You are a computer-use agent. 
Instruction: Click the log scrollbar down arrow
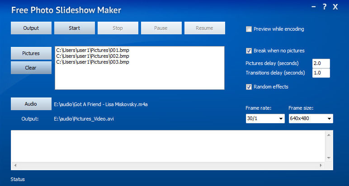point(329,158)
